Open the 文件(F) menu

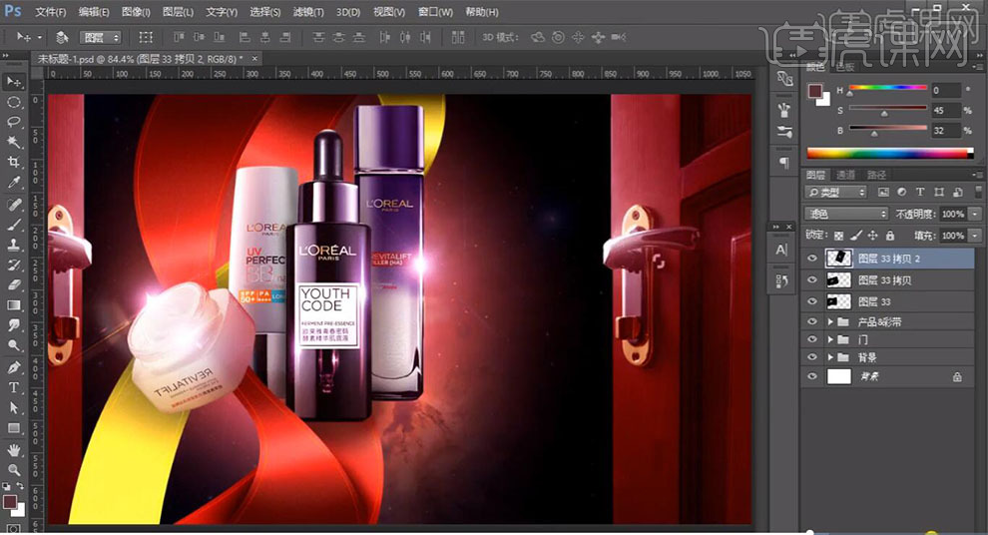tap(50, 12)
